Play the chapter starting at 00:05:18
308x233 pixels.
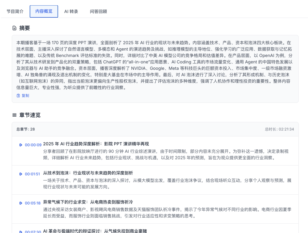pyautogui.click(x=20, y=203)
